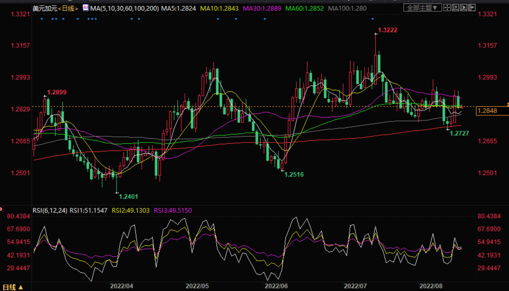
Task: Click the exit/expand panel icon at top right
Action: pos(472,8)
